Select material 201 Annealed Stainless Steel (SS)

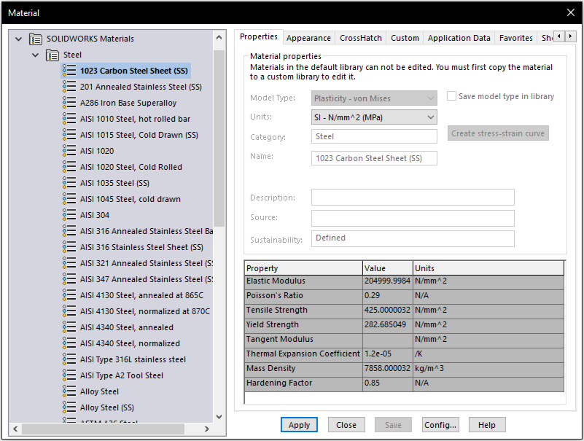[x=141, y=87]
